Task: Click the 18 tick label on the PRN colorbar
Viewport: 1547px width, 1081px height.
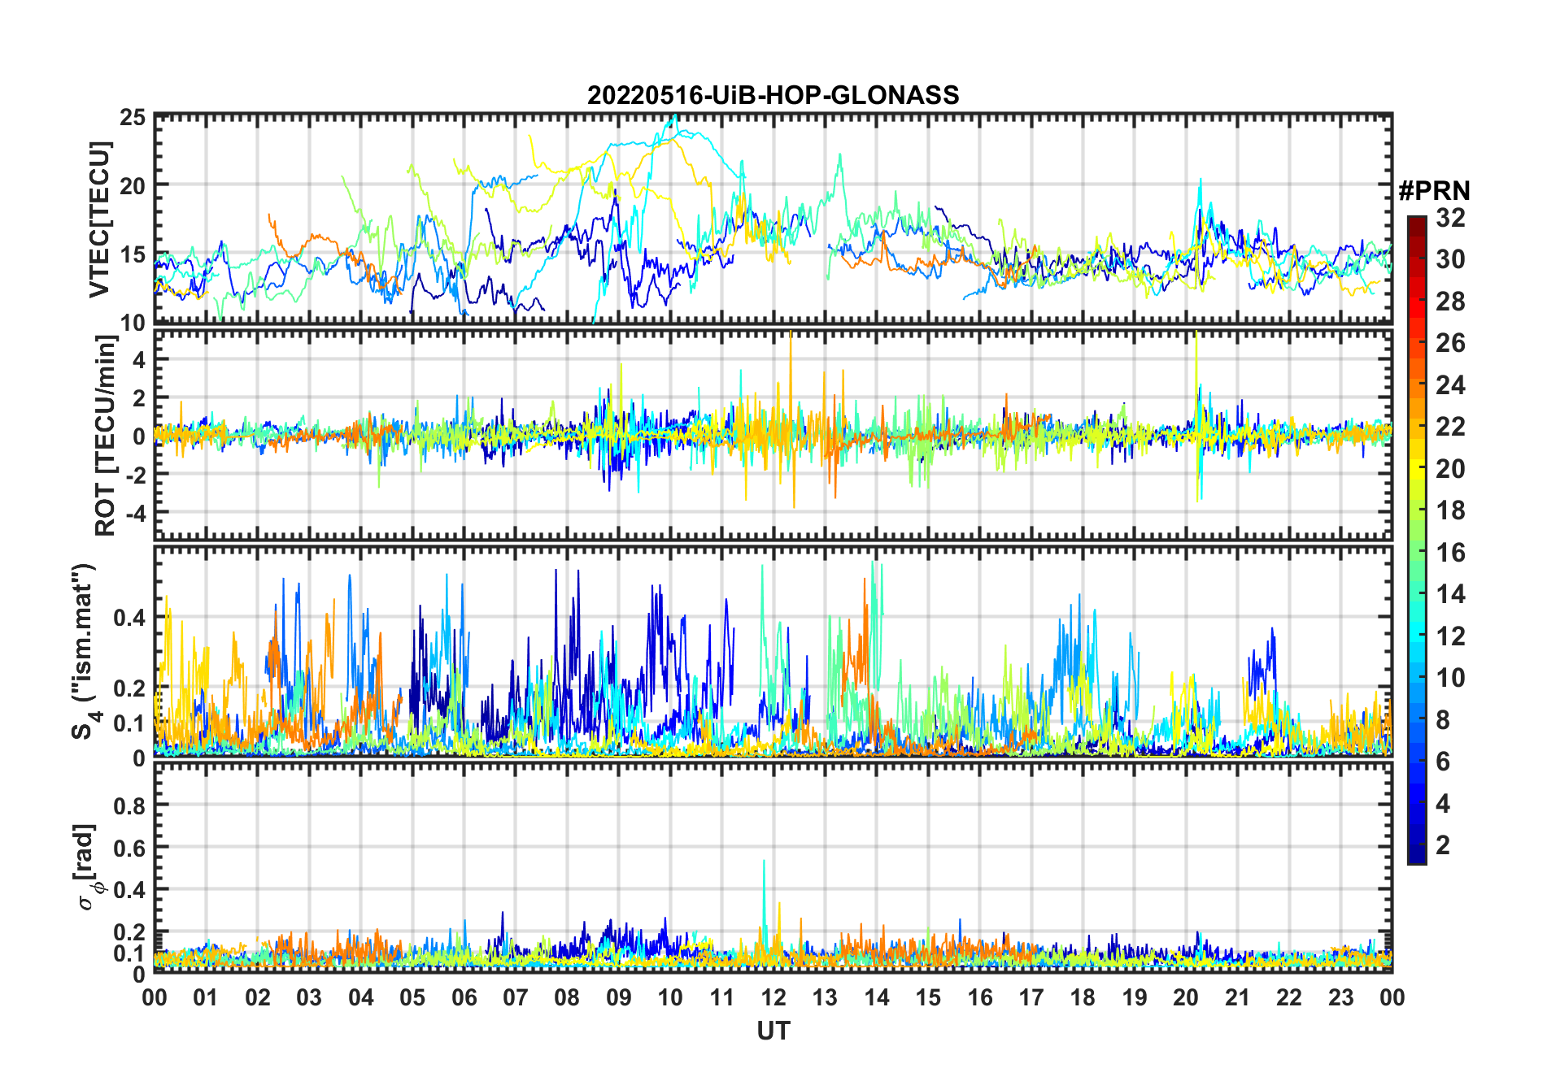Action: [x=1450, y=510]
